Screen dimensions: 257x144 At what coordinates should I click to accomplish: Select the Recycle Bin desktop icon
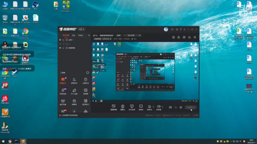pyautogui.click(x=5, y=19)
